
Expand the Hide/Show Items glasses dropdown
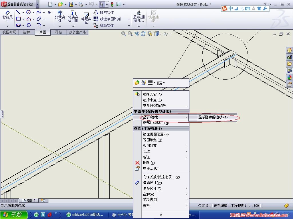click(x=170, y=34)
